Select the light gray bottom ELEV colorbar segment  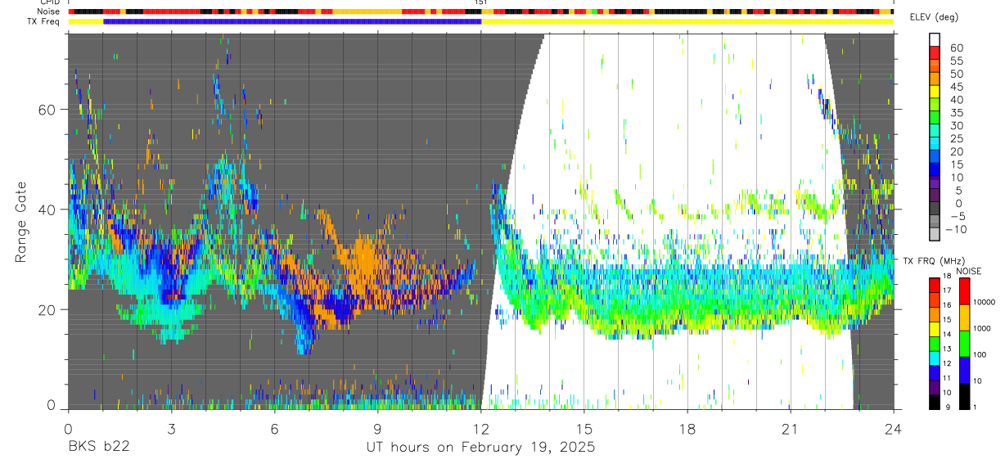935,235
